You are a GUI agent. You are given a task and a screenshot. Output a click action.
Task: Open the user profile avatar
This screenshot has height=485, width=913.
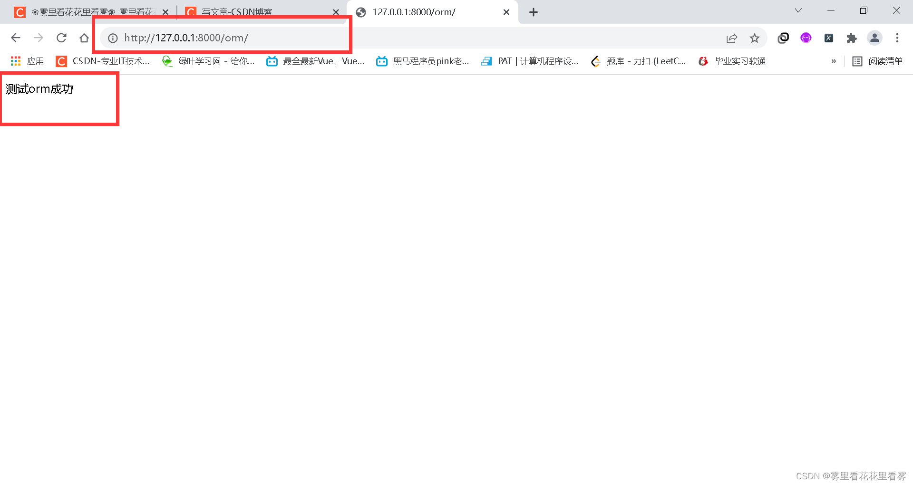[x=874, y=38]
